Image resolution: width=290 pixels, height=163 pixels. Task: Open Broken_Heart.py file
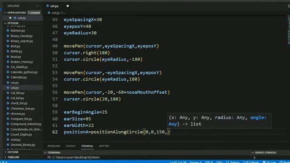(x=22, y=62)
